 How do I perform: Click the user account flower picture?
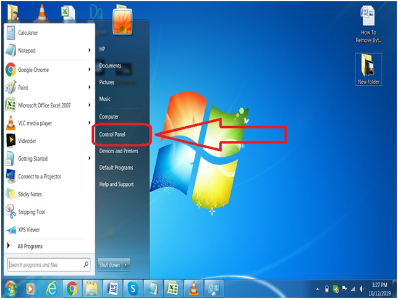click(x=122, y=22)
